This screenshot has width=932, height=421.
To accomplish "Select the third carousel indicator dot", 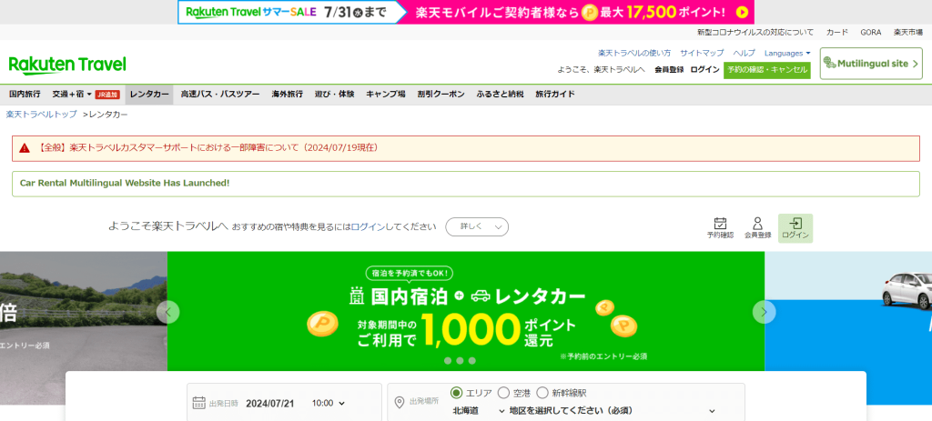I will pyautogui.click(x=472, y=360).
